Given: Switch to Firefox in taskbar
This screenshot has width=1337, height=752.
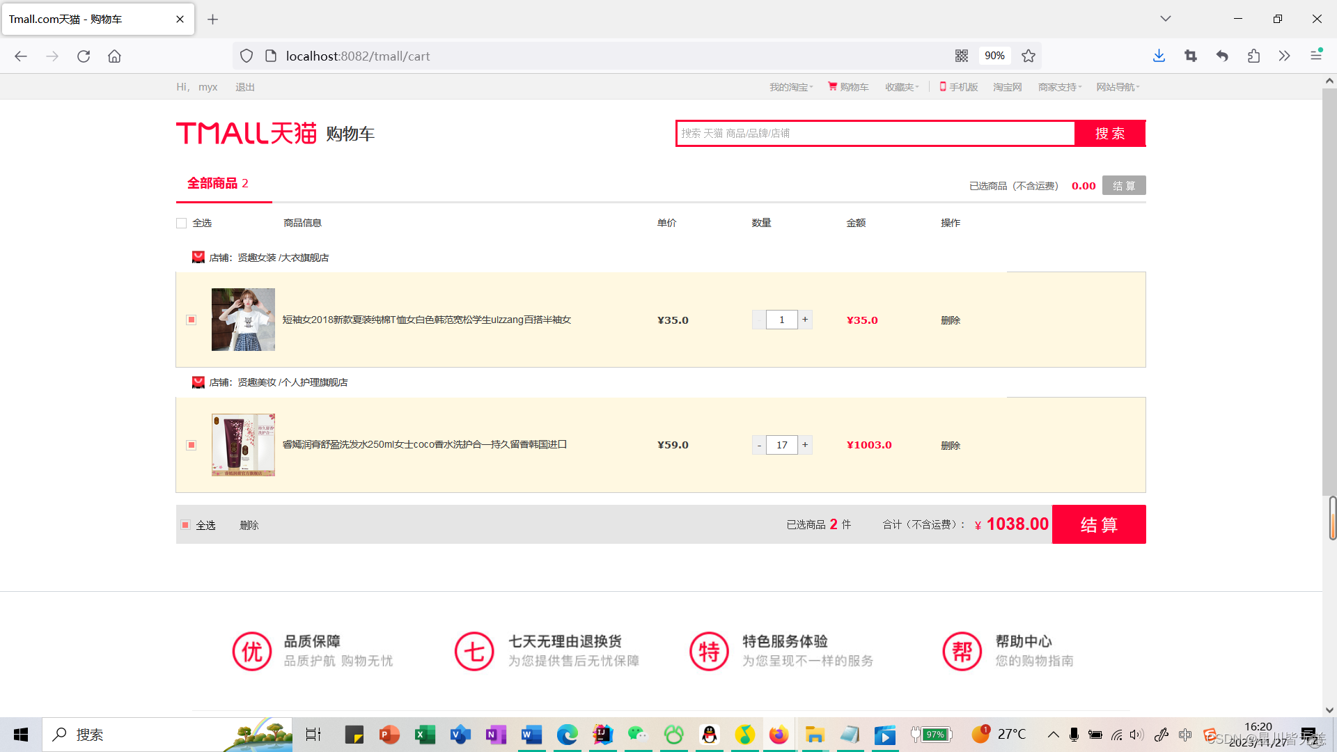Looking at the screenshot, I should (779, 735).
